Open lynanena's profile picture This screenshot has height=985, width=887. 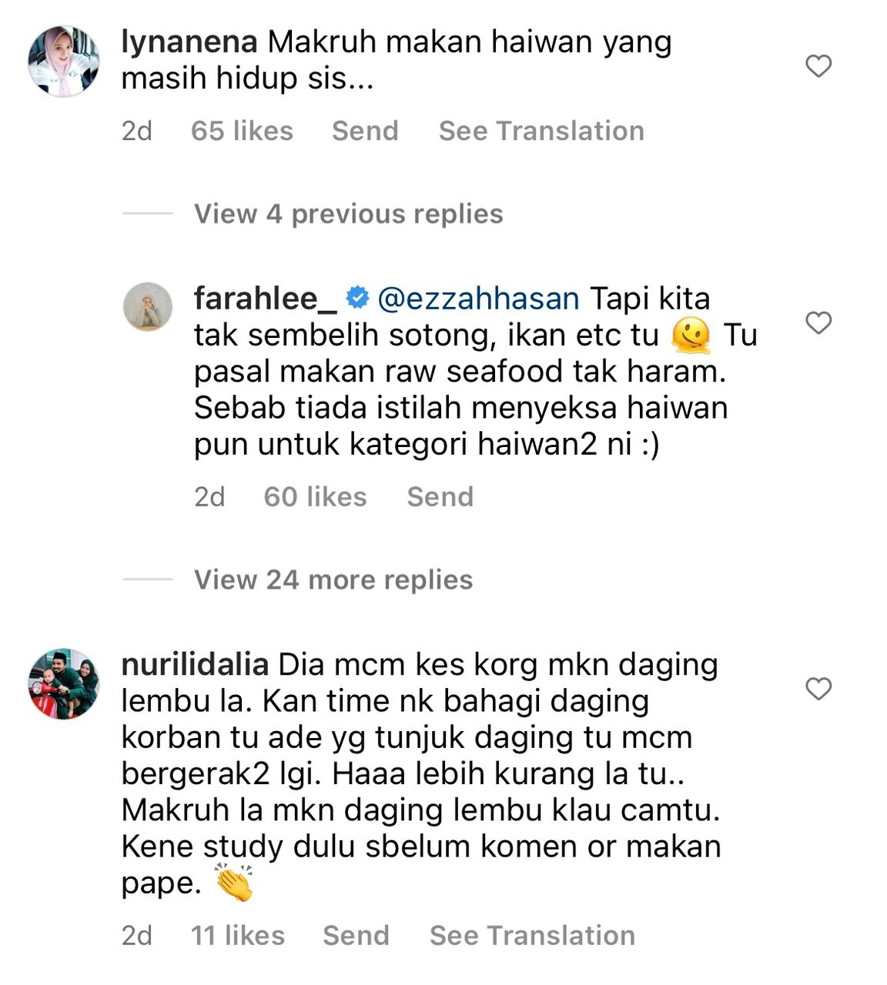pyautogui.click(x=64, y=62)
